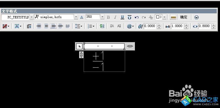Open the simplex,hzfs font dropdown

pos(76,17)
